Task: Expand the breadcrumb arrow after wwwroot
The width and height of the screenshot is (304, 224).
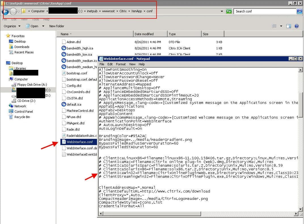Action: point(117,11)
